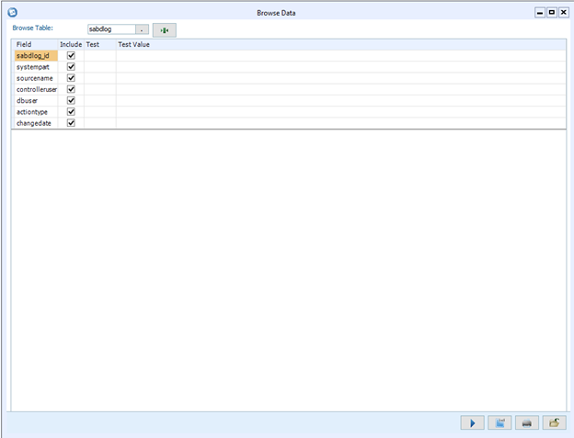Open the Browse Table dropdown arrow
The image size is (574, 438).
tap(142, 29)
